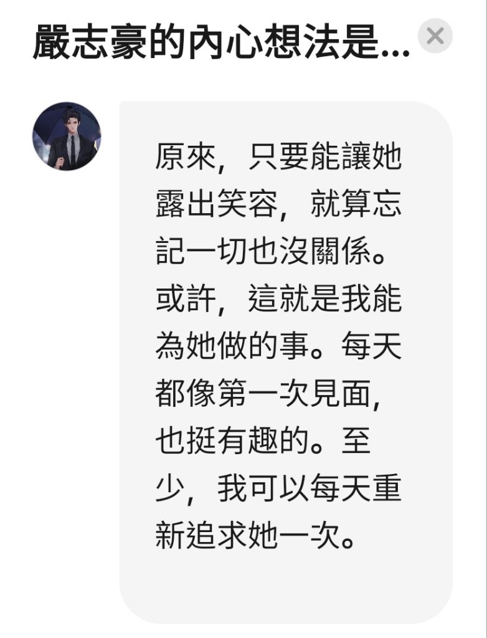Click the line 或許，這就是我能
487x638 pixels.
[x=279, y=299]
